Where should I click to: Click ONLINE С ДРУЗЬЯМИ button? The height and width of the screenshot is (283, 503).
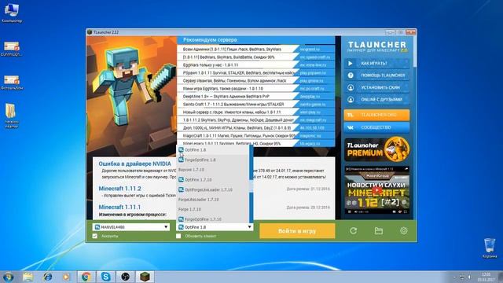[x=377, y=100]
